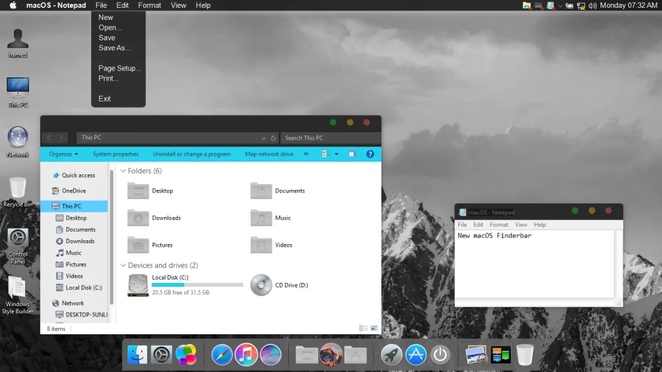Switch to large icons view in status bar
This screenshot has width=662, height=372.
374,329
